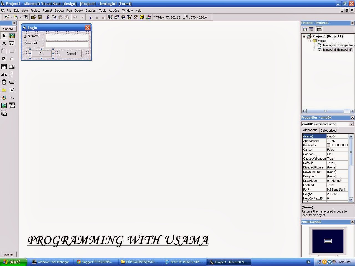Select the Line drawing tool
The height and width of the screenshot is (266, 355).
(12, 98)
